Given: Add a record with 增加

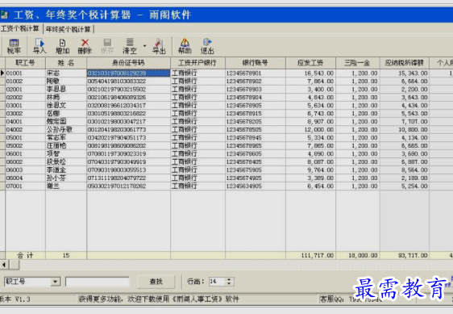Looking at the screenshot, I should [62, 46].
